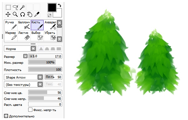Viewport: 188px width, 120px height.
Task: Choose the magic wand tool
Action: tap(22, 7)
